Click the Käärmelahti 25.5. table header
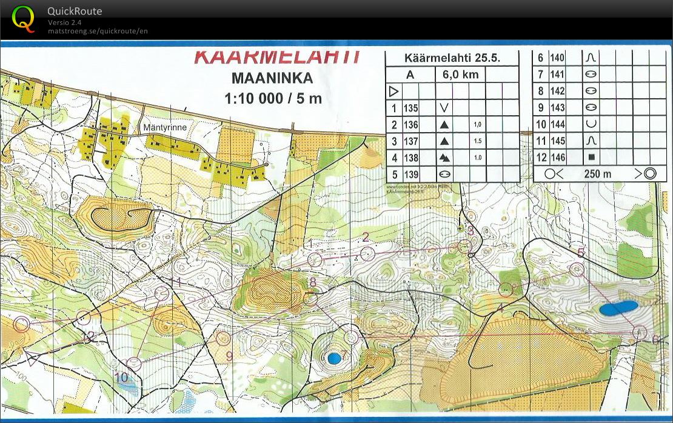Image resolution: width=673 pixels, height=423 pixels. coord(452,59)
